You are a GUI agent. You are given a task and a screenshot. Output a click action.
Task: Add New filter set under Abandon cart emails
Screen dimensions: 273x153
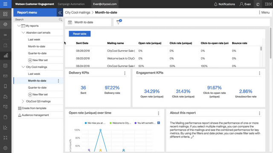(x=38, y=60)
